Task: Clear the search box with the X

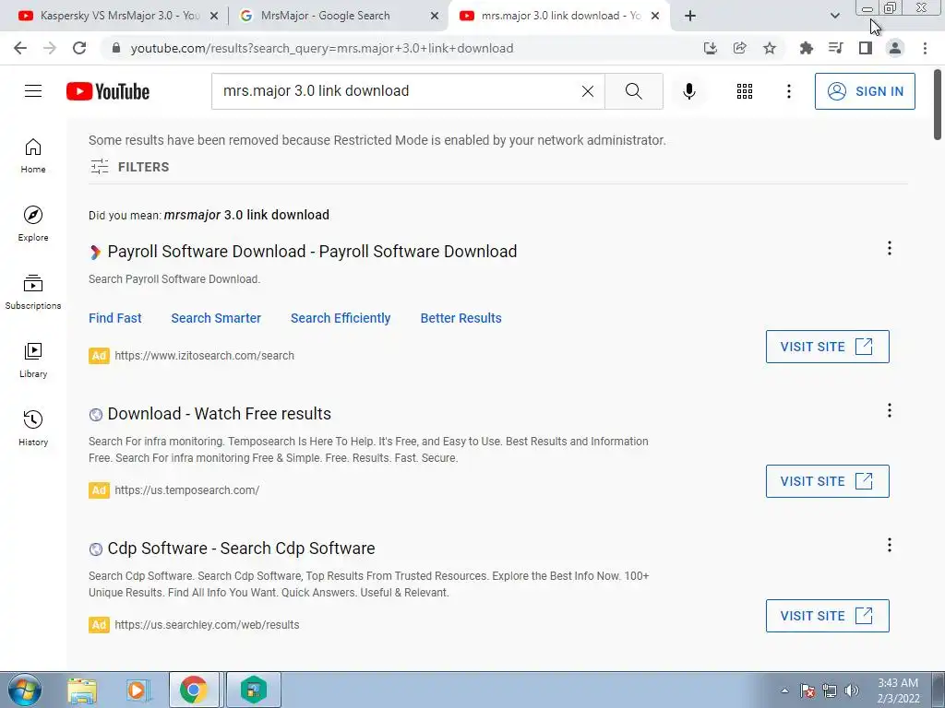Action: point(588,91)
